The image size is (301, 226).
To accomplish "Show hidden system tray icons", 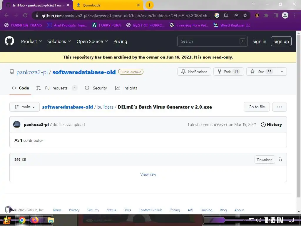I will point(244,220).
